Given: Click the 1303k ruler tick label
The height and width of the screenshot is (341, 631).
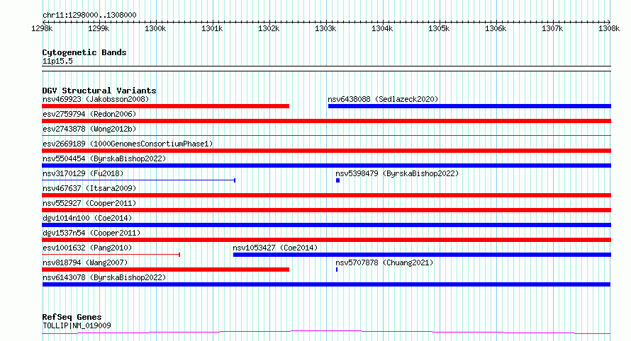Looking at the screenshot, I should pyautogui.click(x=325, y=28).
